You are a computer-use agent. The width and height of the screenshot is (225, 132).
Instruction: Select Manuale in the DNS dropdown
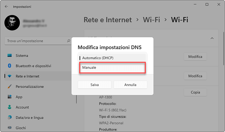tap(112, 68)
